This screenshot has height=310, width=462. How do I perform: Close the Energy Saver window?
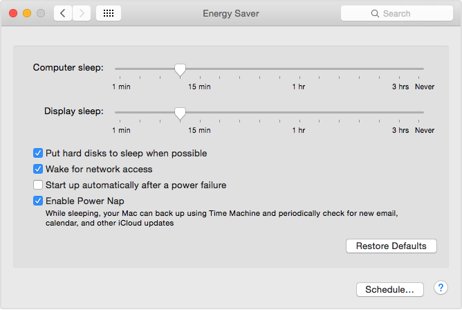(x=13, y=13)
